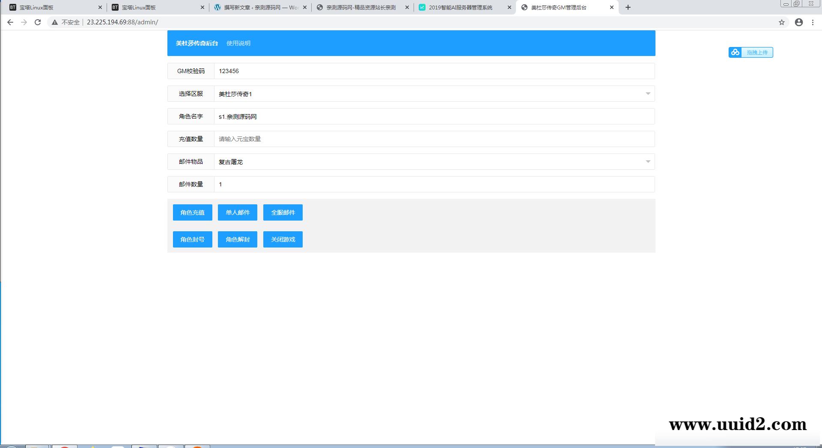The height and width of the screenshot is (448, 822).
Task: Close the 亲测源码网 browser tab
Action: click(407, 7)
